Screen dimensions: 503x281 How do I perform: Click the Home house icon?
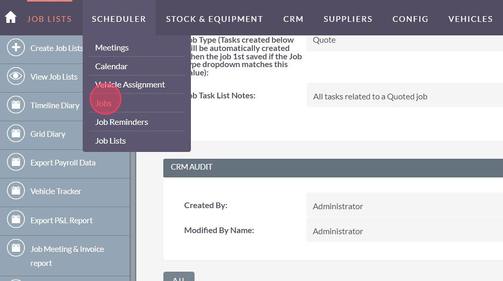click(10, 18)
